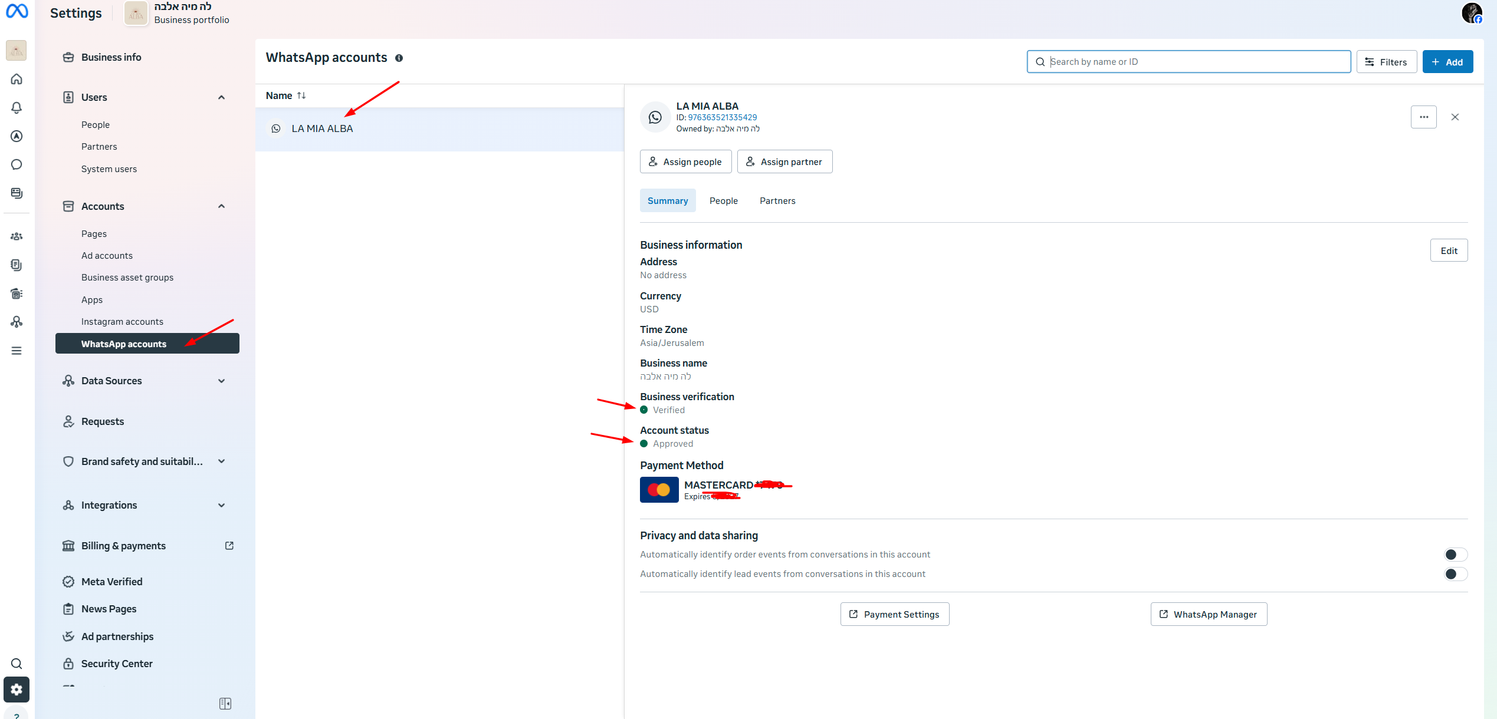Click the Mastercard payment method logo
1497x719 pixels.
point(659,490)
